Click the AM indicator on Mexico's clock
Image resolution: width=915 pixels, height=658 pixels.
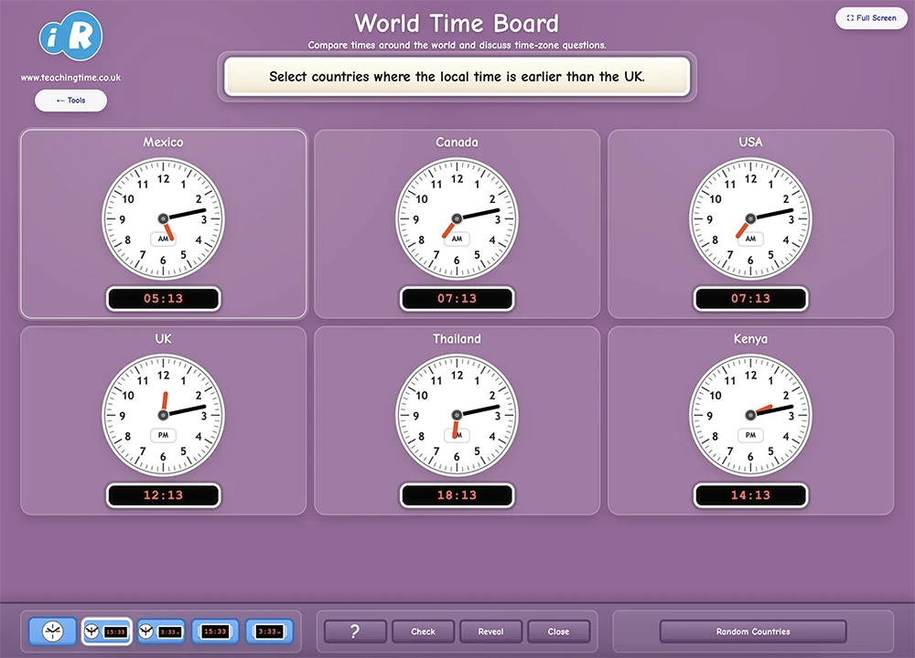click(163, 239)
